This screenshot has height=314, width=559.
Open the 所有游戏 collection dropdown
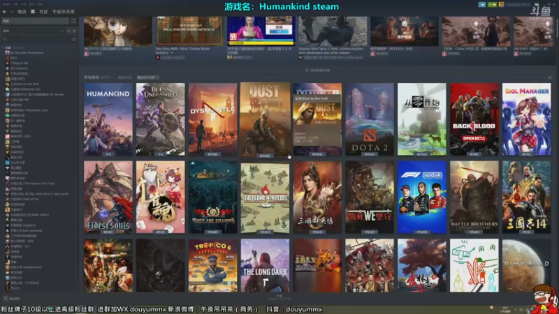tap(98, 77)
